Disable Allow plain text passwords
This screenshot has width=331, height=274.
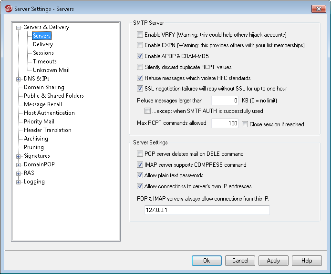(x=140, y=175)
